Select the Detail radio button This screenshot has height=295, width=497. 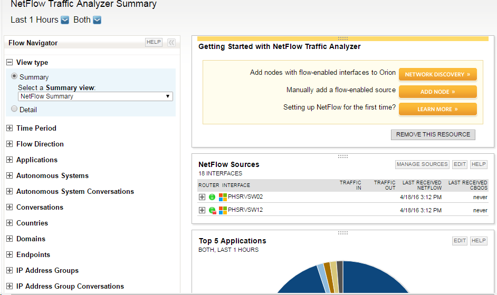14,109
